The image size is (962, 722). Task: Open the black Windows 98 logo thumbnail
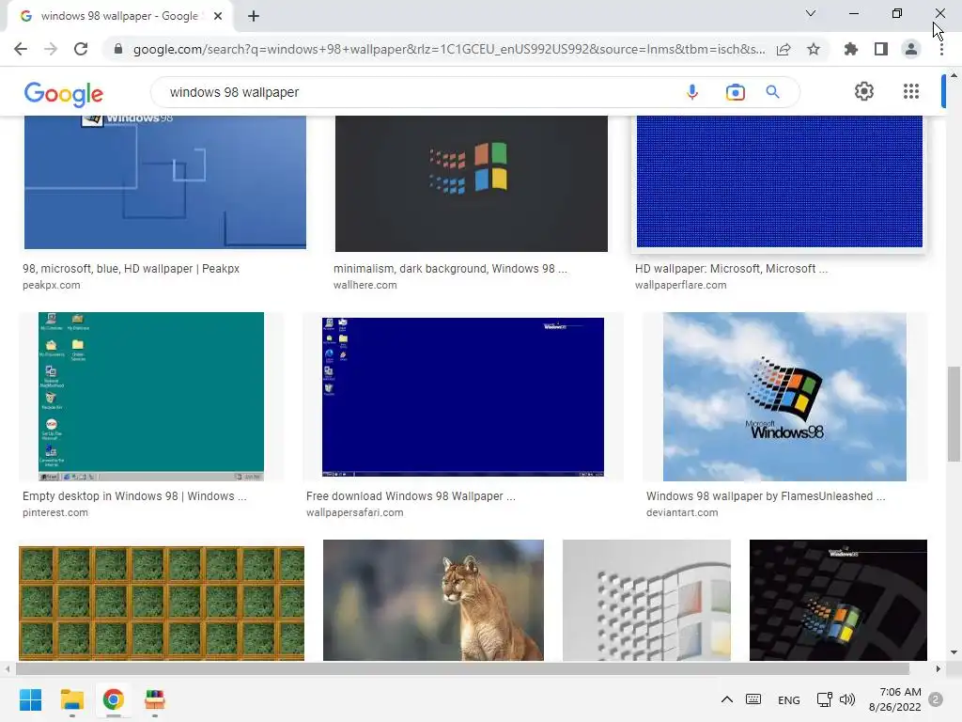(x=838, y=601)
